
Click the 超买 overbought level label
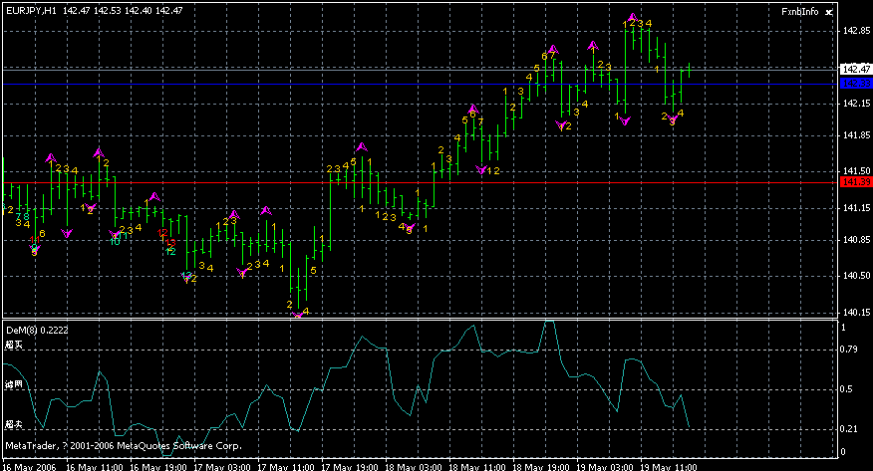pos(15,345)
